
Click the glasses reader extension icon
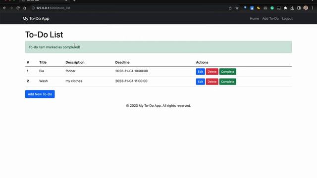[x=279, y=8]
